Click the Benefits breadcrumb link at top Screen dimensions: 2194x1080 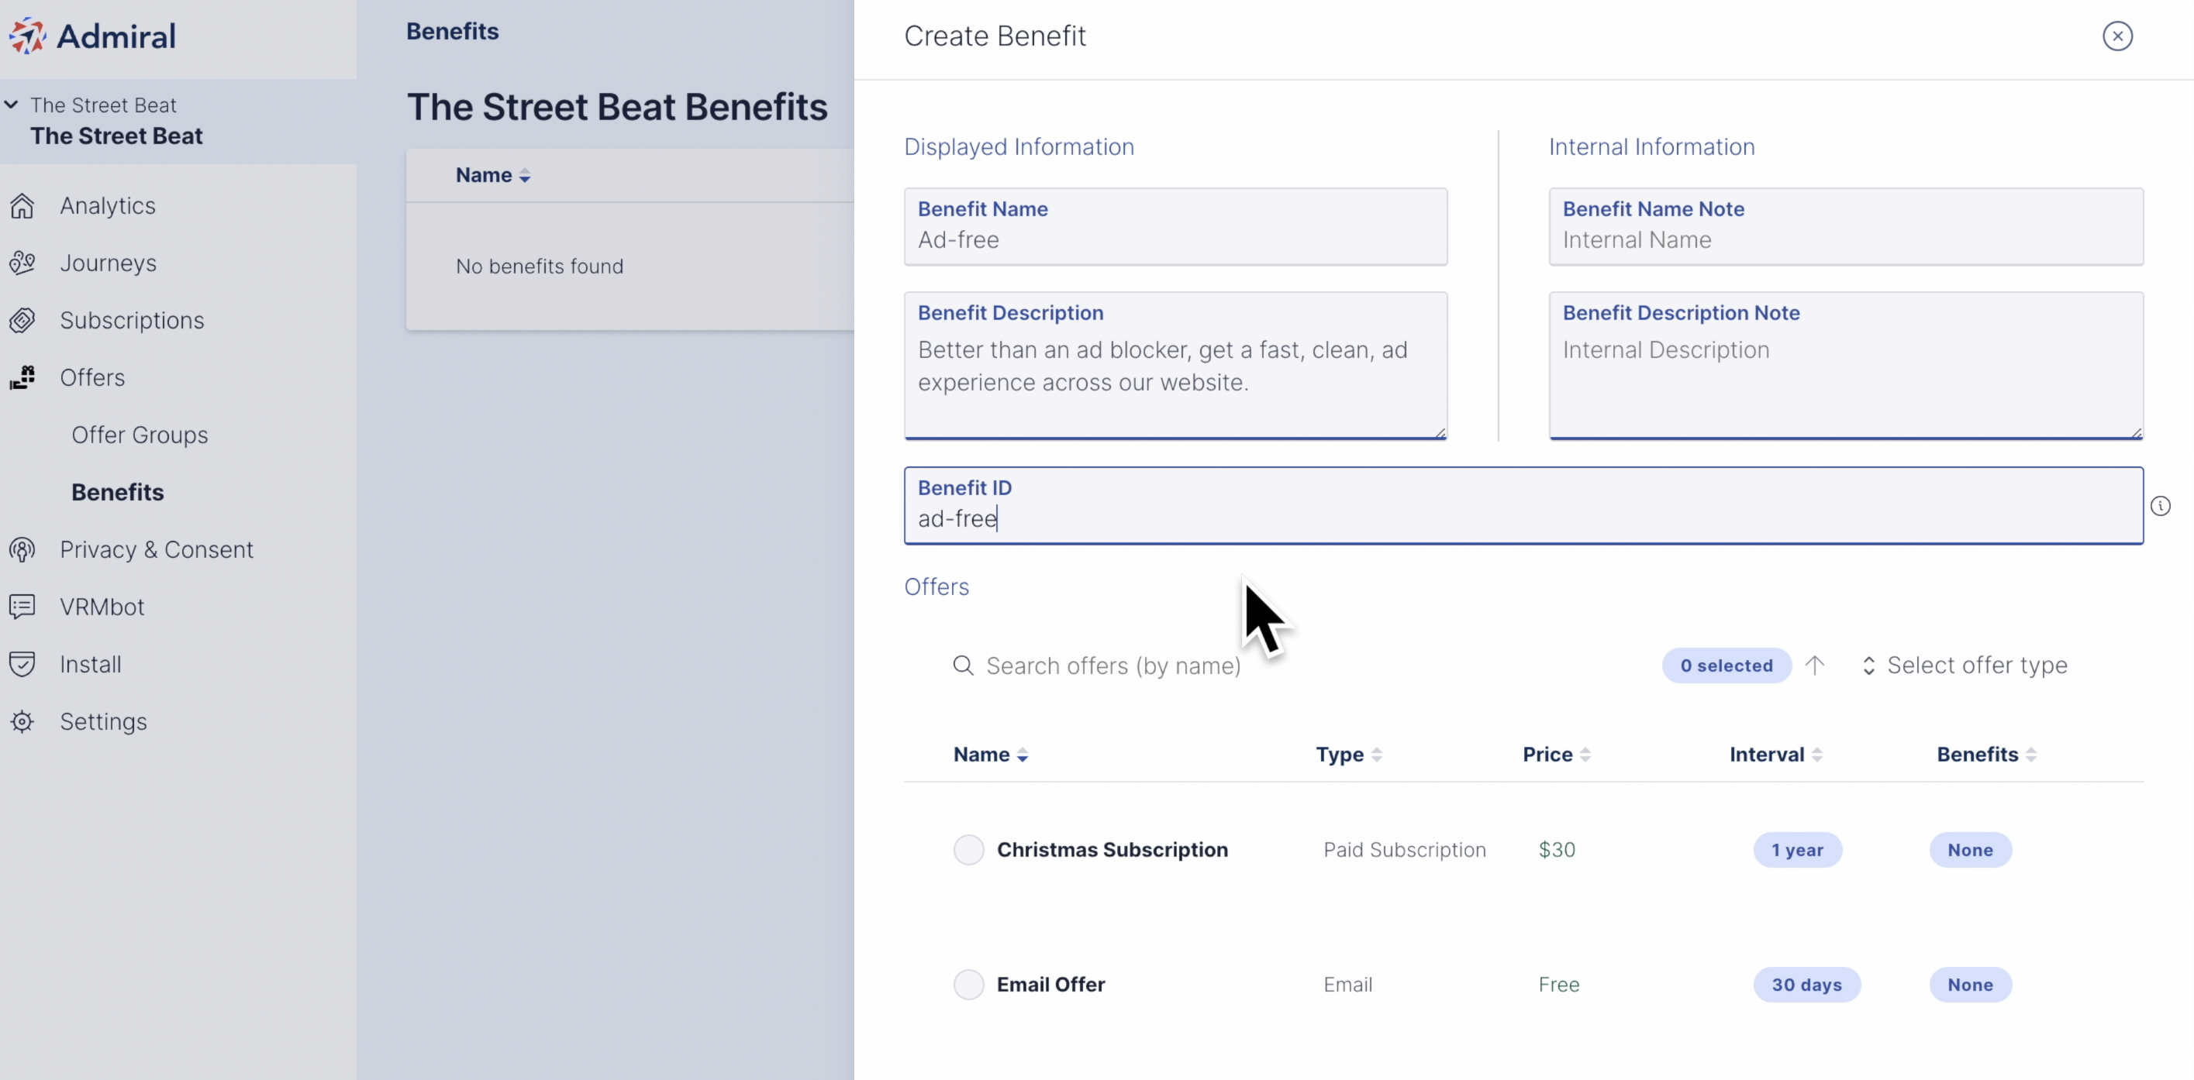pos(452,32)
